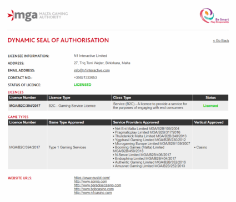Click the Licence Type column header

(59, 97)
